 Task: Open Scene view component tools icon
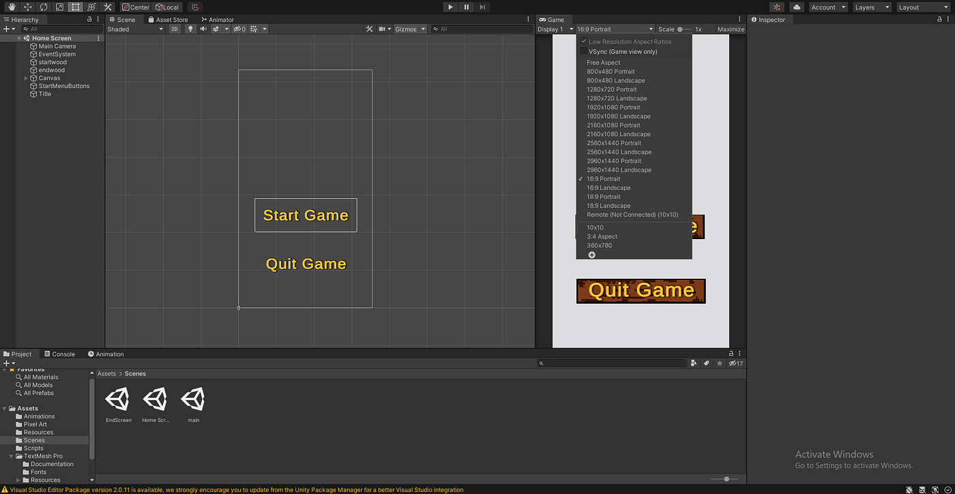(x=369, y=29)
